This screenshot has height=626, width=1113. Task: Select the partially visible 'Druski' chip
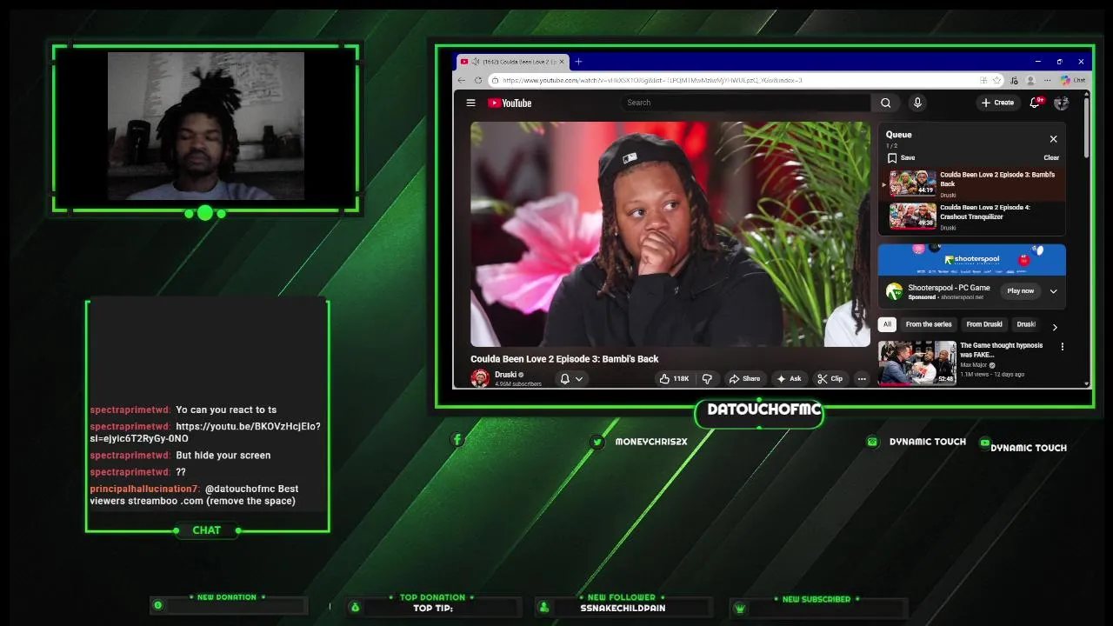[1026, 324]
